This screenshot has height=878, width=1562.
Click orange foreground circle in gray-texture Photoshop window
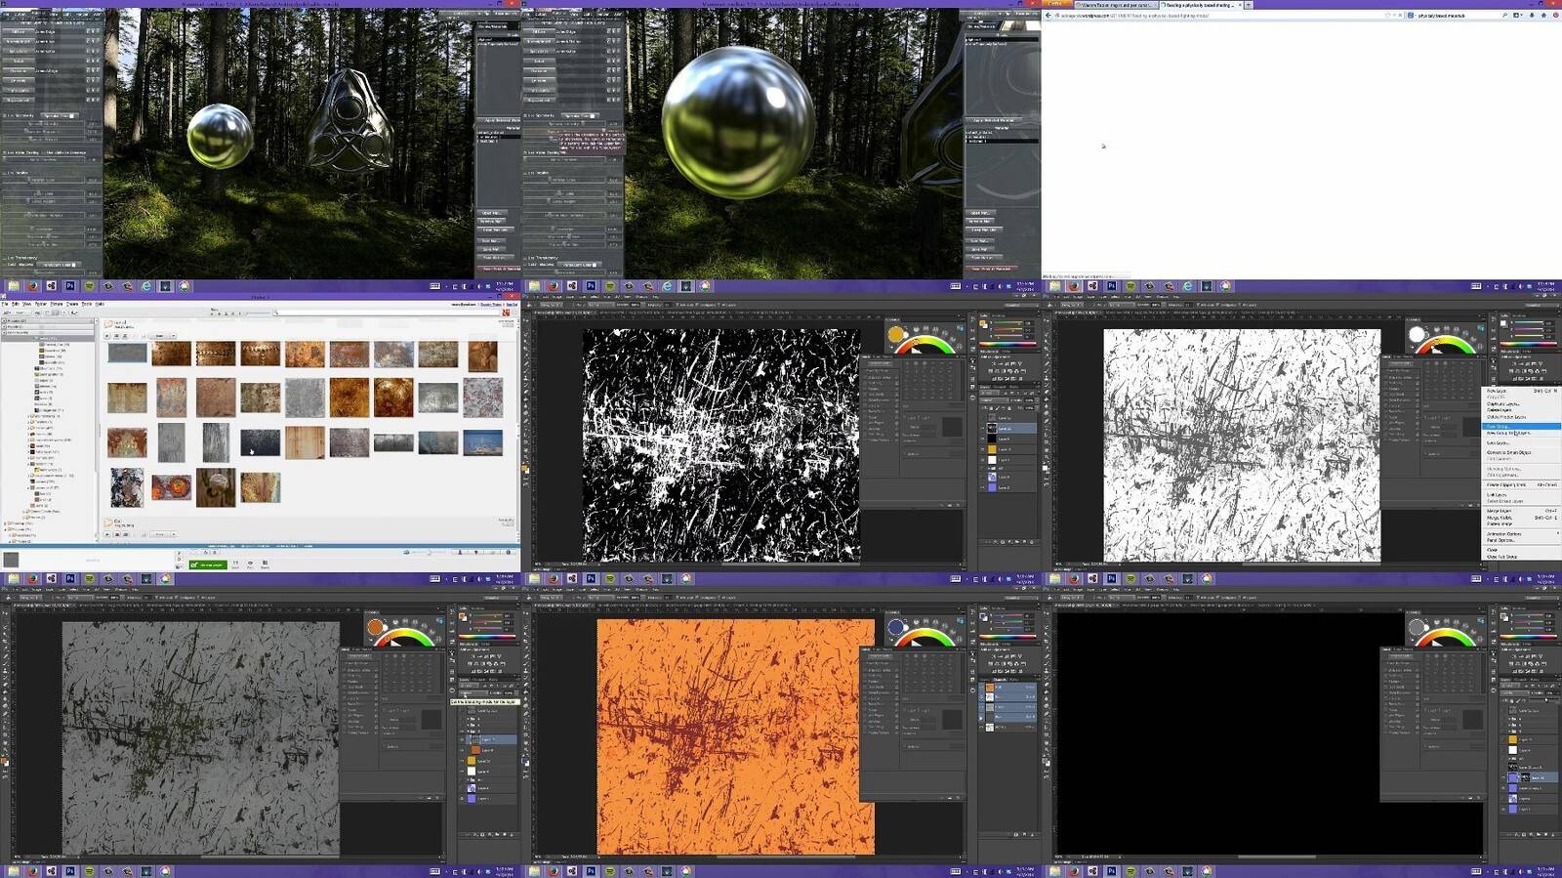(375, 627)
